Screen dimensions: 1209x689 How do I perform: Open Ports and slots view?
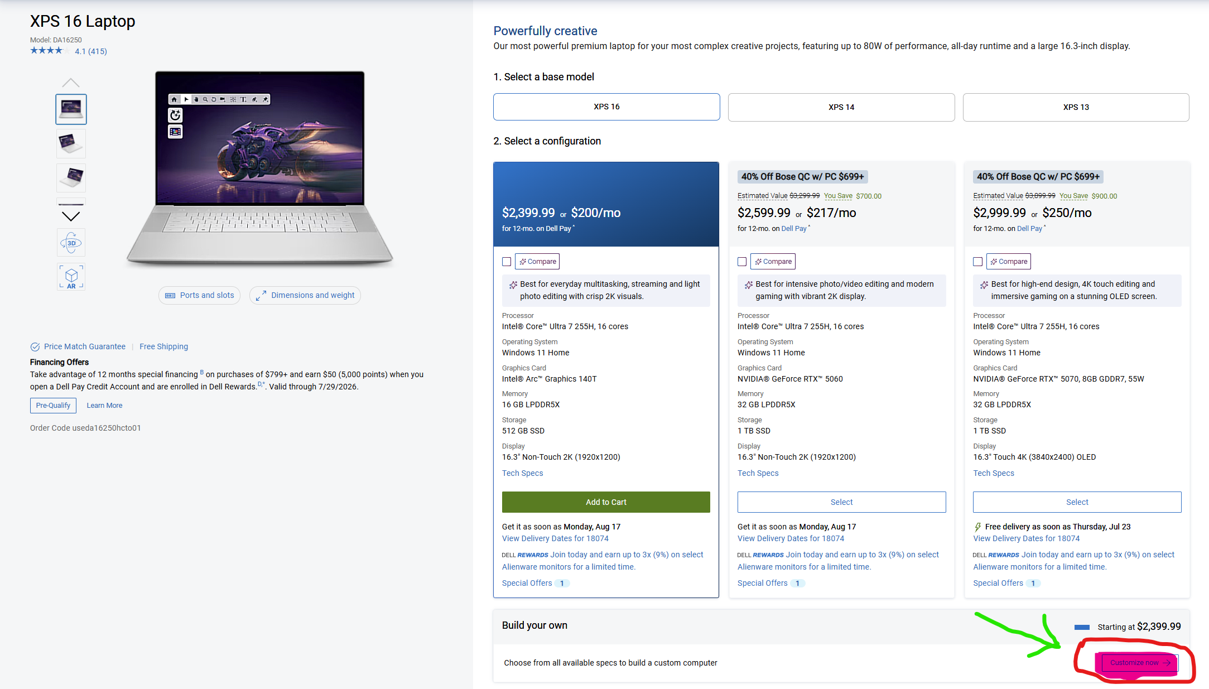[200, 295]
